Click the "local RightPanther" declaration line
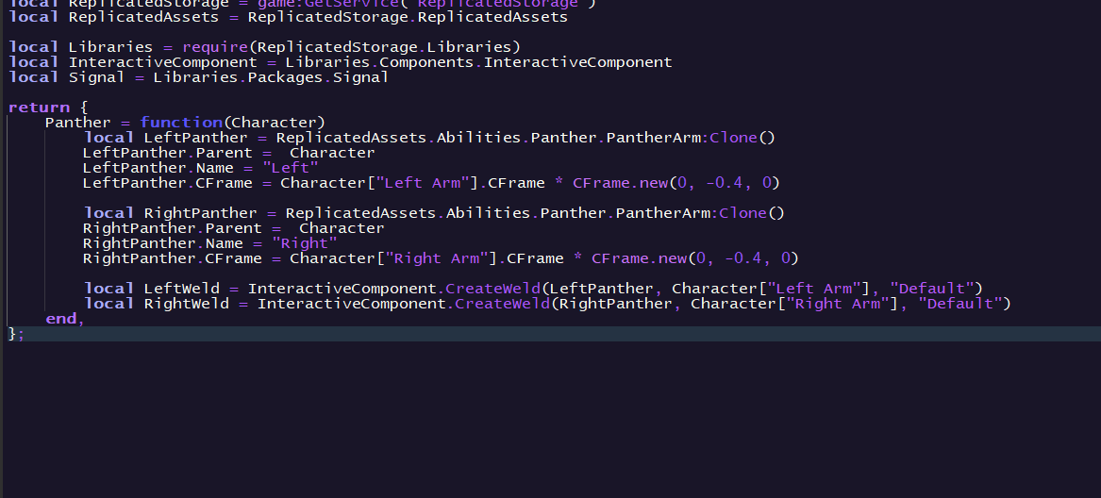 coord(434,213)
